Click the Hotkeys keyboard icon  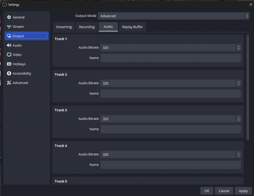click(x=9, y=64)
